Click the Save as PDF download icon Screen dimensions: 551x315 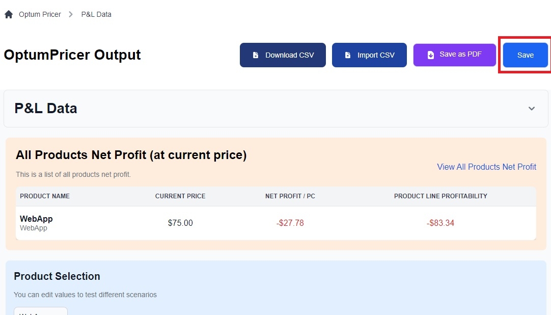point(430,55)
